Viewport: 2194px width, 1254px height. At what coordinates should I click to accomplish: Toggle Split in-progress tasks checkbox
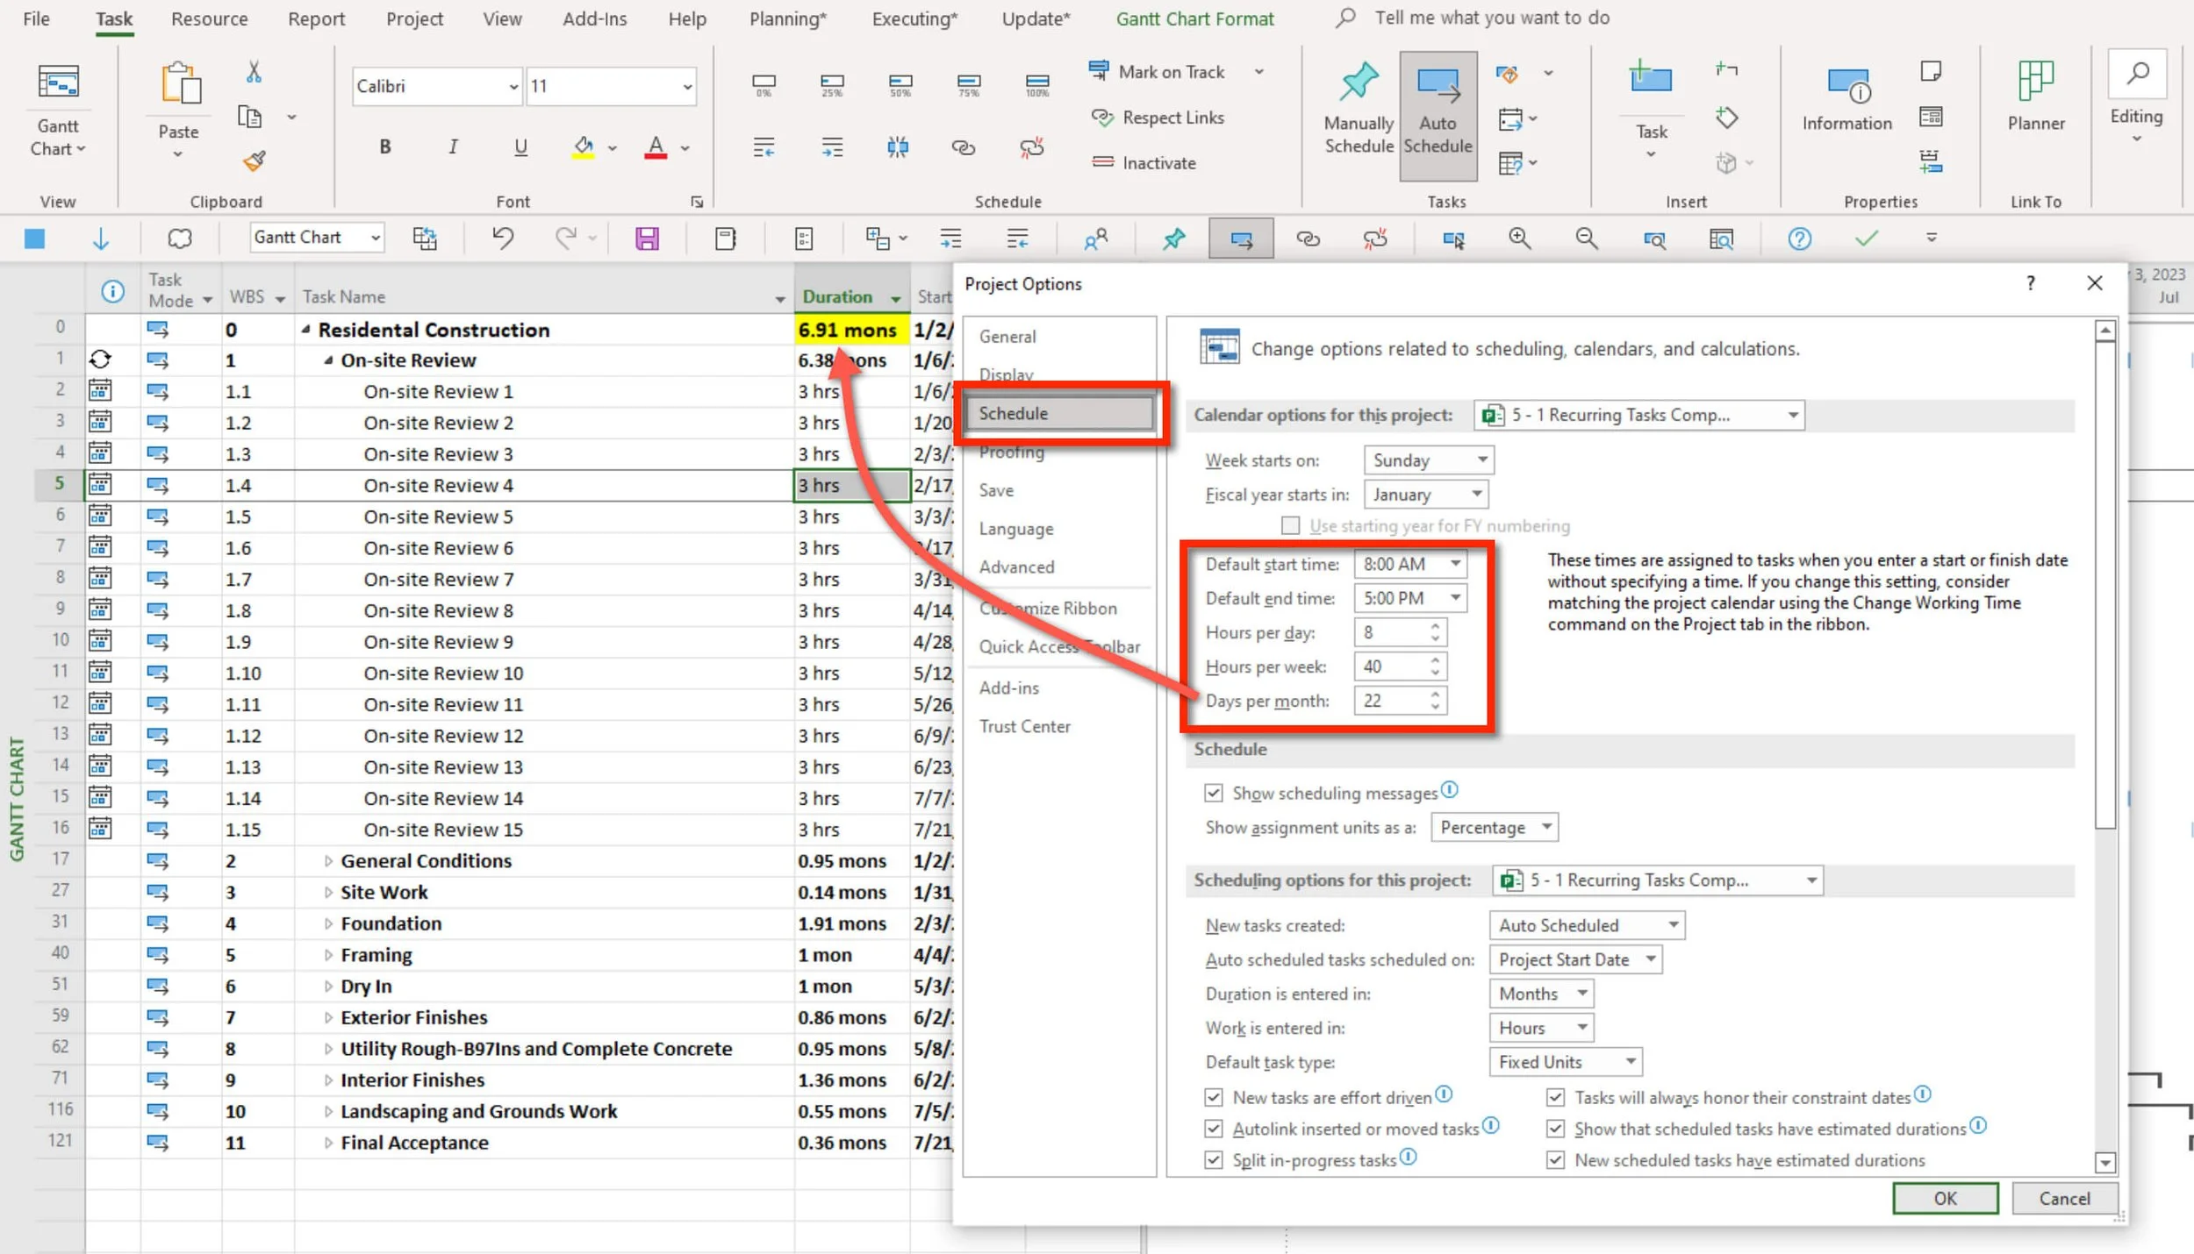(1213, 1160)
